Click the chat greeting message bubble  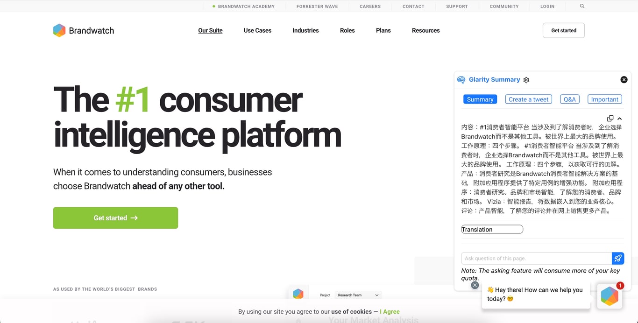tap(536, 295)
